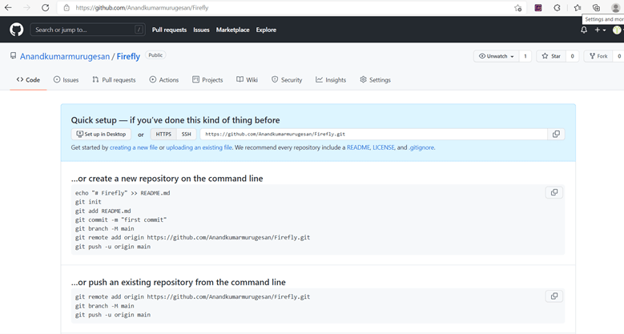This screenshot has width=624, height=334.
Task: Open browser profile avatar icon
Action: pos(616,7)
